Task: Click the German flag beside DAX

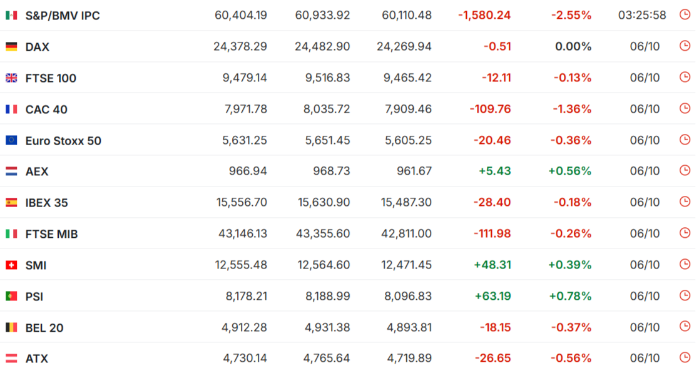Action: (x=11, y=46)
